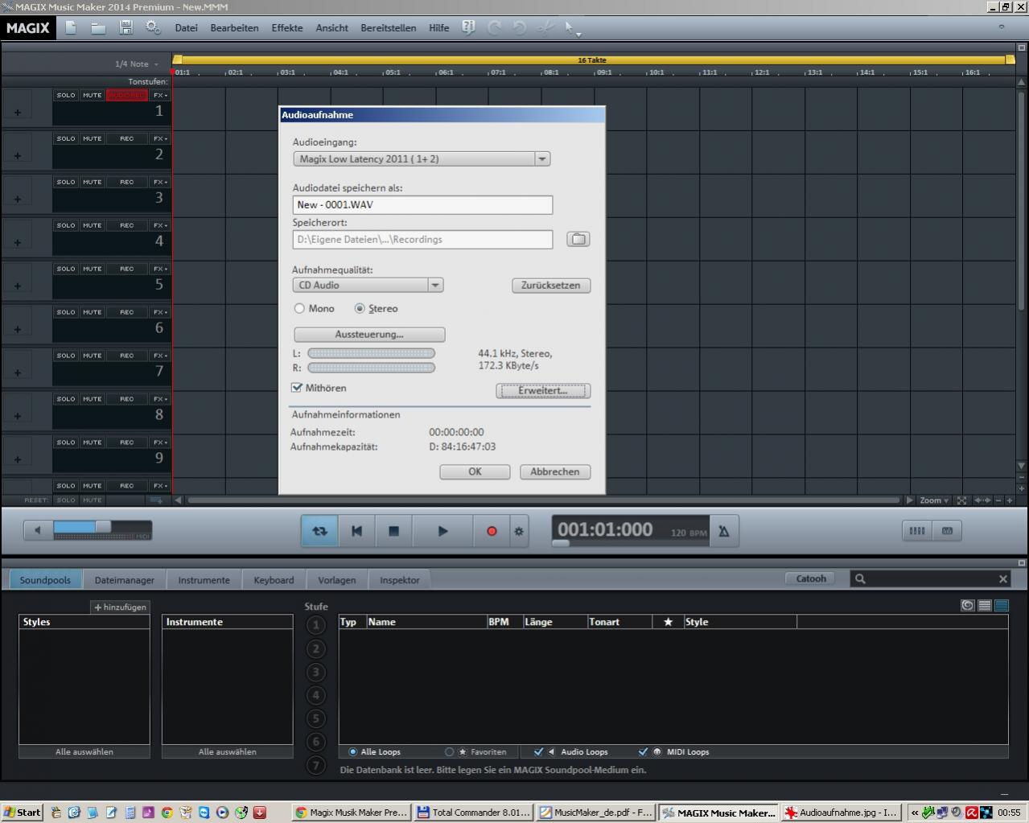Show the keyboard view icon beside mixer

tap(947, 531)
